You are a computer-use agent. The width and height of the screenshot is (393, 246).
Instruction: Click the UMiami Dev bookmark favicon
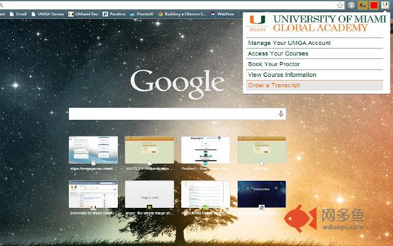click(x=71, y=14)
